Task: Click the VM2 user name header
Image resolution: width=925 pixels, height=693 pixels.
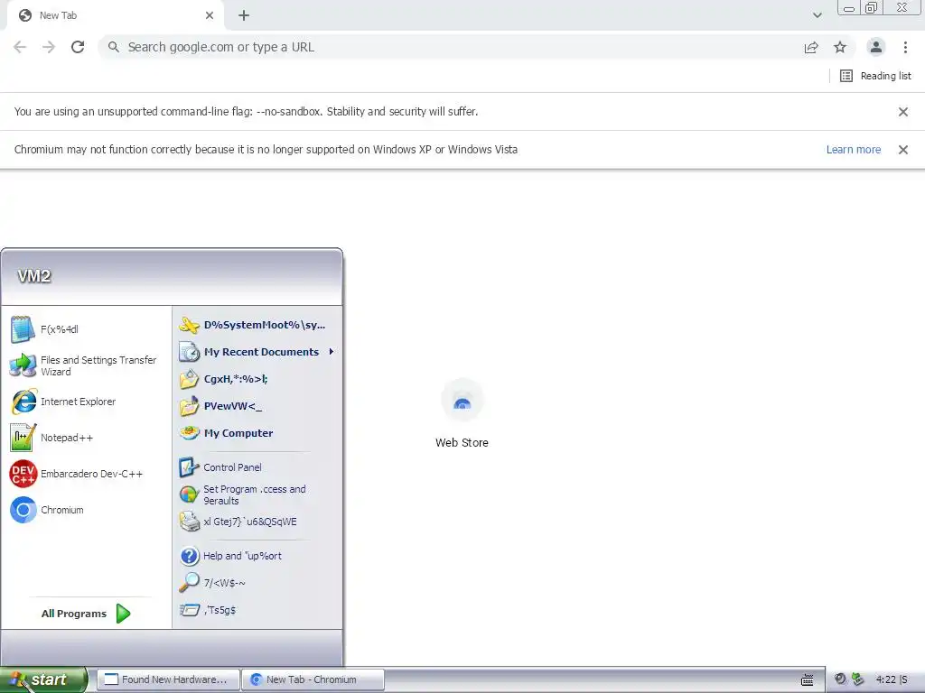Action: coord(34,276)
